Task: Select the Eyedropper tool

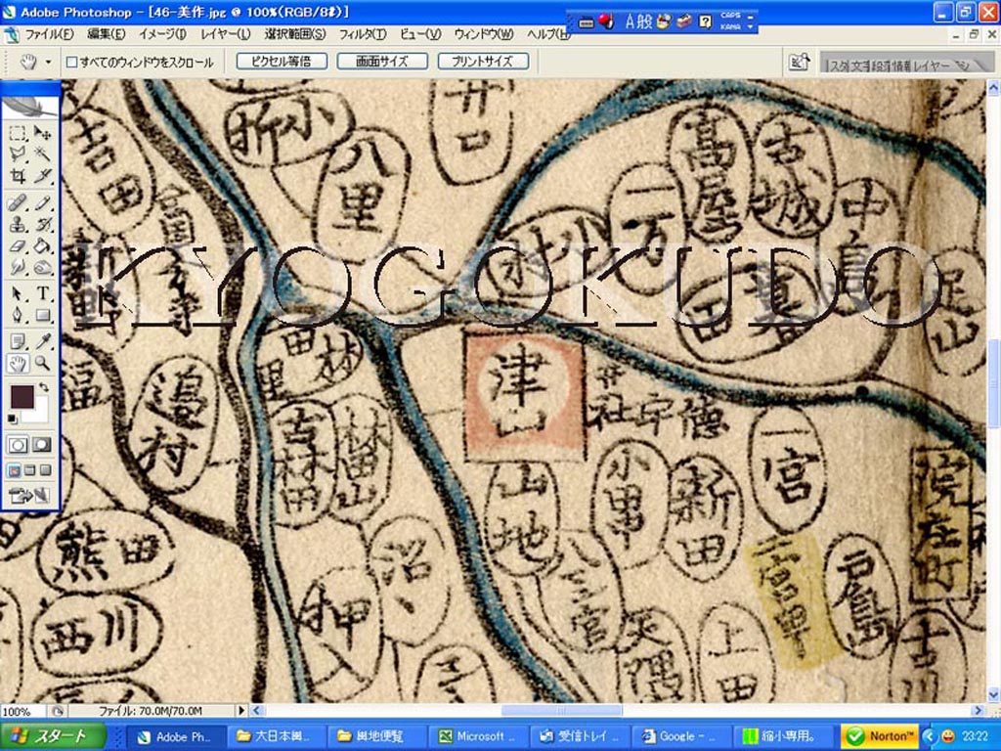Action: (x=42, y=342)
